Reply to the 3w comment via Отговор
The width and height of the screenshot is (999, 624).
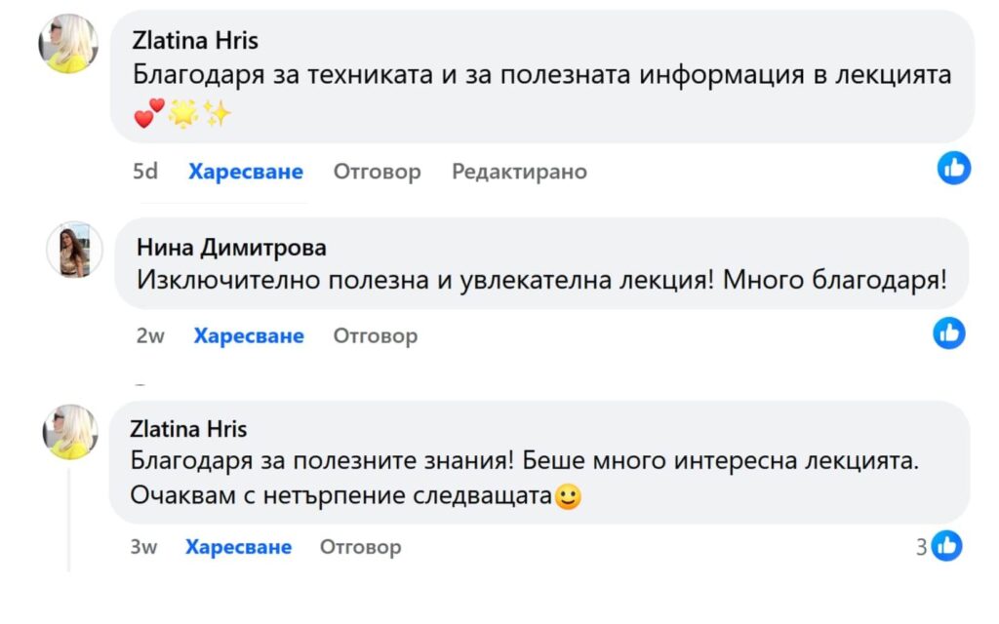(361, 547)
